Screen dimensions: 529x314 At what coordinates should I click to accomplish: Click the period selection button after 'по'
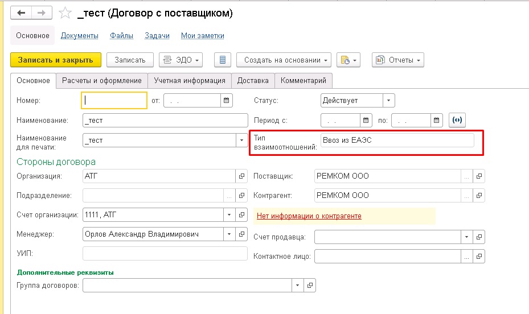457,120
